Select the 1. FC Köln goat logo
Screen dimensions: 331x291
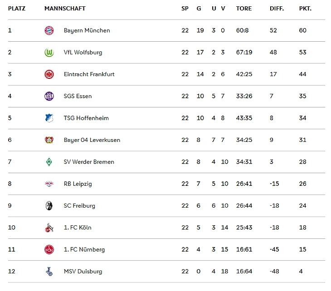tap(49, 228)
